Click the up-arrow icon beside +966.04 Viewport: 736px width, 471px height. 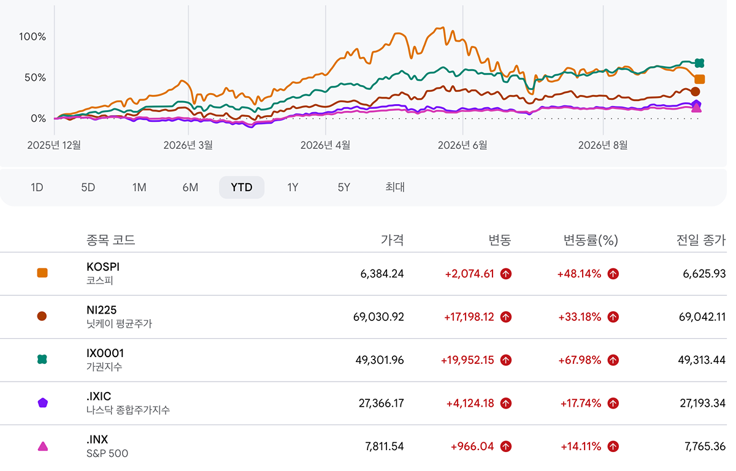point(505,447)
